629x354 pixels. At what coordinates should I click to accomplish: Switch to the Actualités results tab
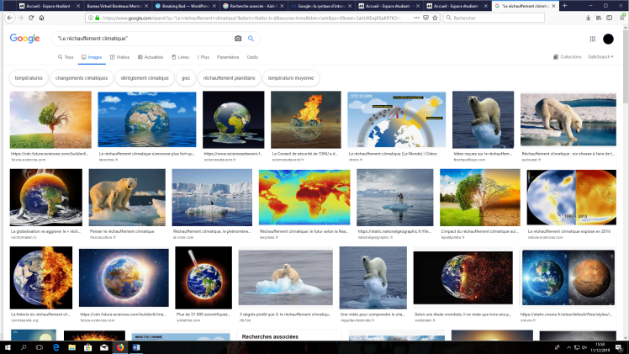(x=151, y=57)
